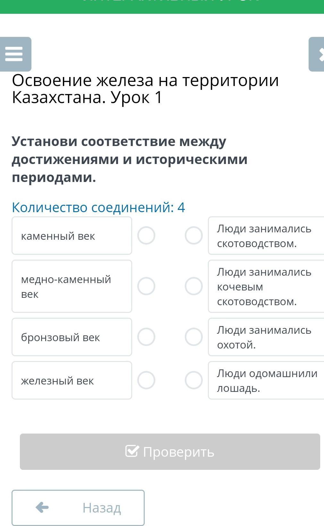The height and width of the screenshot is (526, 324).
Task: Select connector circle next to каменный век
Action: 146,236
